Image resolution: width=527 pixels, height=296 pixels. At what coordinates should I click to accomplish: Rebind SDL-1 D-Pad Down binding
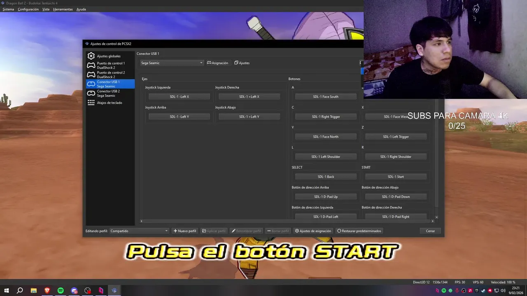[396, 197]
